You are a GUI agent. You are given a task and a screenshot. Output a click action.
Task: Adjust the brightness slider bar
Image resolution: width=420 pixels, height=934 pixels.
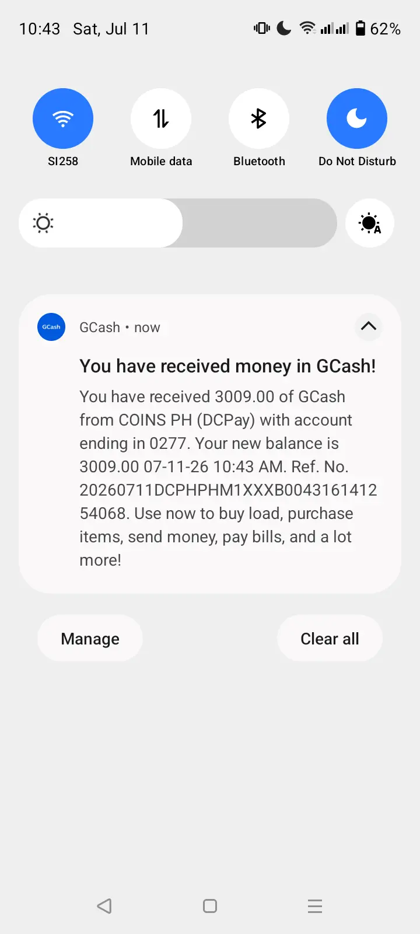pos(178,223)
